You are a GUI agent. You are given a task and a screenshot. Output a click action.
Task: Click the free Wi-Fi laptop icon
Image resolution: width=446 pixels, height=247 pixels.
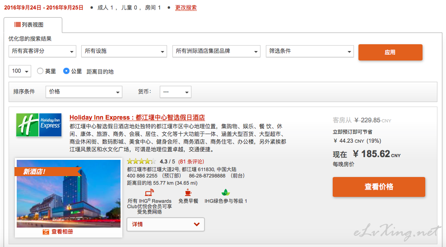(x=149, y=193)
